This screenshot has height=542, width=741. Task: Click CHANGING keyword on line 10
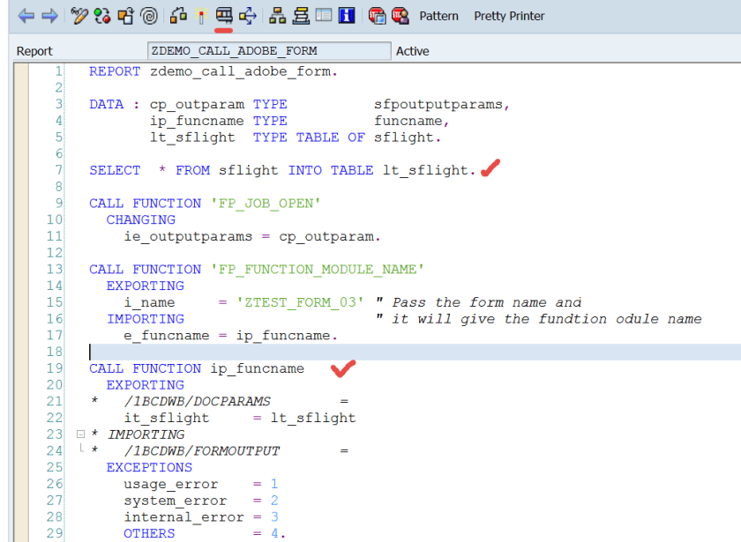[141, 220]
